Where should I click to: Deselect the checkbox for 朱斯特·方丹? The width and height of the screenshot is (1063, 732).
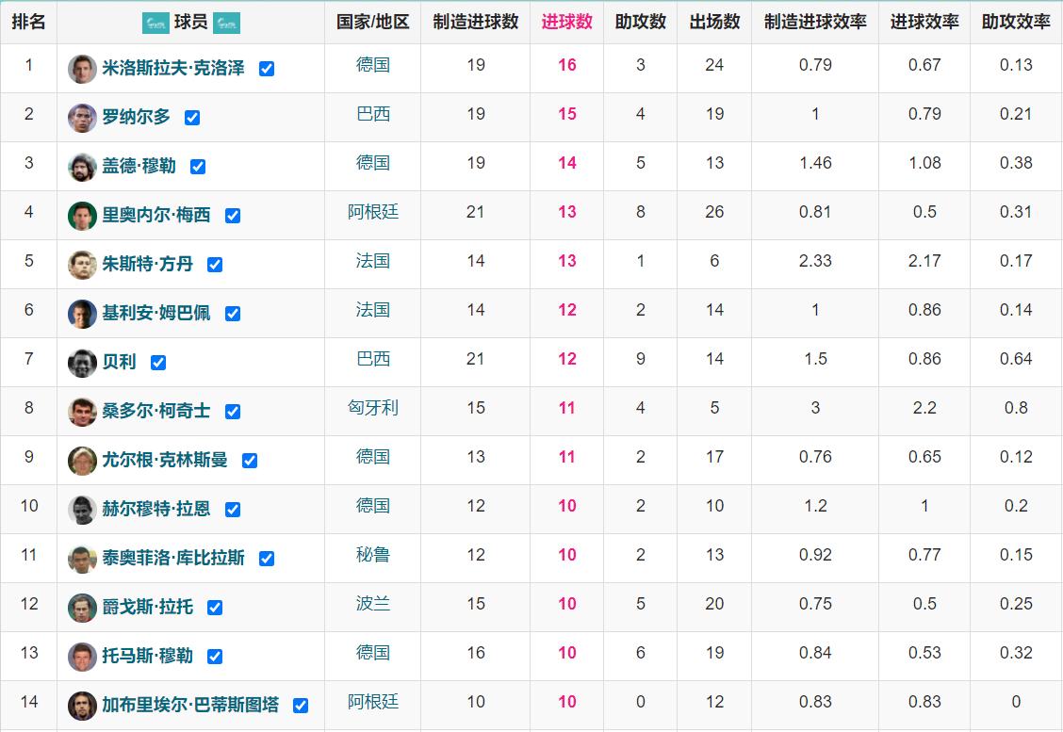click(x=215, y=265)
